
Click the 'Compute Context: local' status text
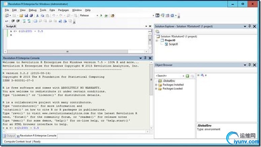click(x=18, y=142)
